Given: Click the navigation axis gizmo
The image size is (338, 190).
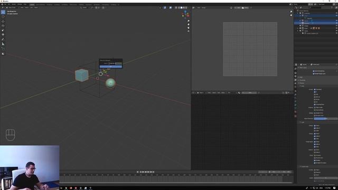Looking at the screenshot, I should pyautogui.click(x=185, y=14).
